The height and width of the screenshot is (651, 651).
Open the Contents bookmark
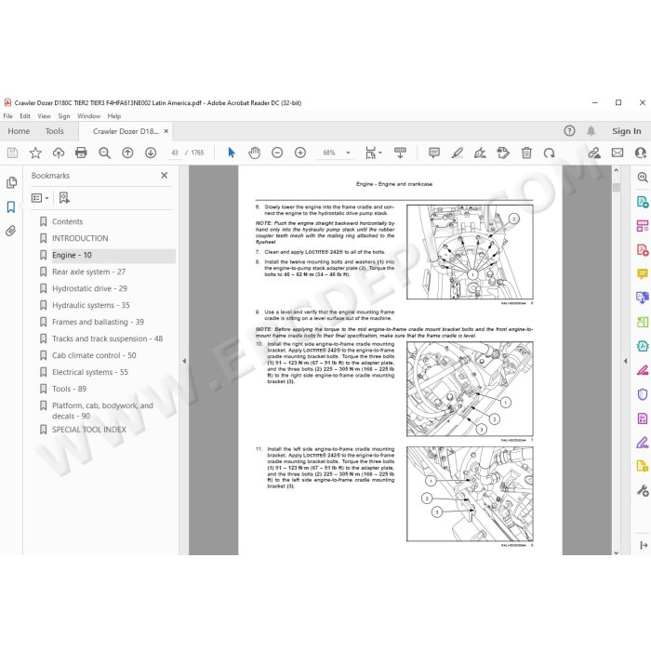click(x=67, y=221)
